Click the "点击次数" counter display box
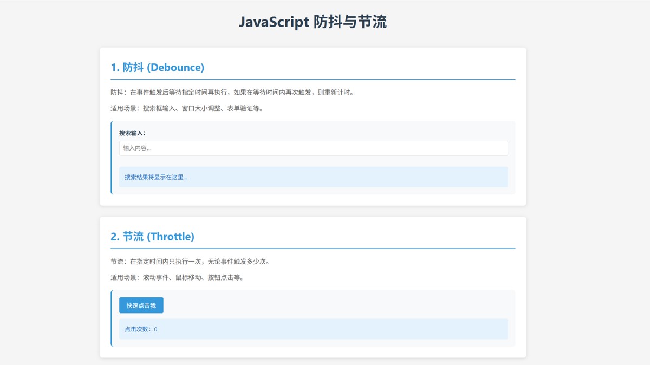Image resolution: width=650 pixels, height=365 pixels. (x=313, y=329)
